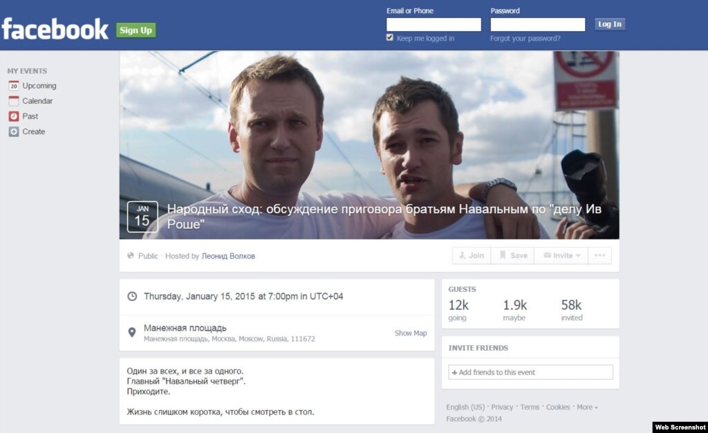Select the Calendar icon in My Events

click(14, 101)
